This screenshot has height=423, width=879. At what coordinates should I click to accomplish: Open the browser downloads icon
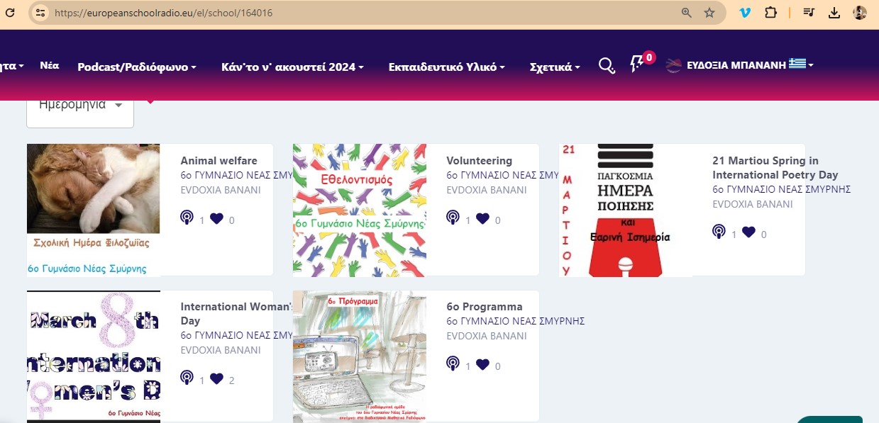(x=834, y=13)
